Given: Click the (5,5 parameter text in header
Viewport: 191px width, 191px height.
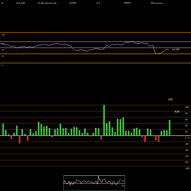Looking at the screenshot, I should point(98,3).
